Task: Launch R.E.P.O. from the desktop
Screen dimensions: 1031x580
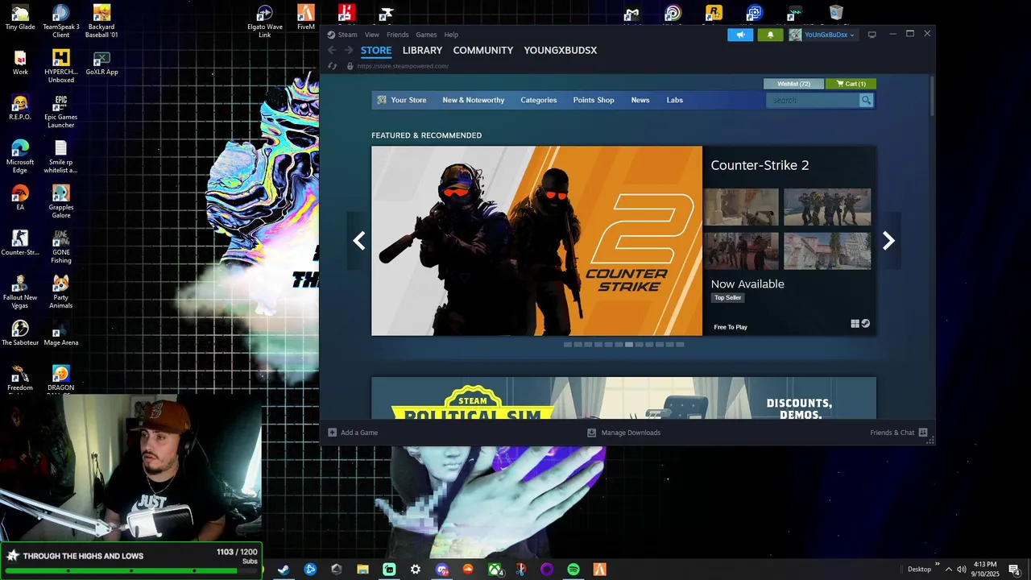Action: [x=20, y=108]
